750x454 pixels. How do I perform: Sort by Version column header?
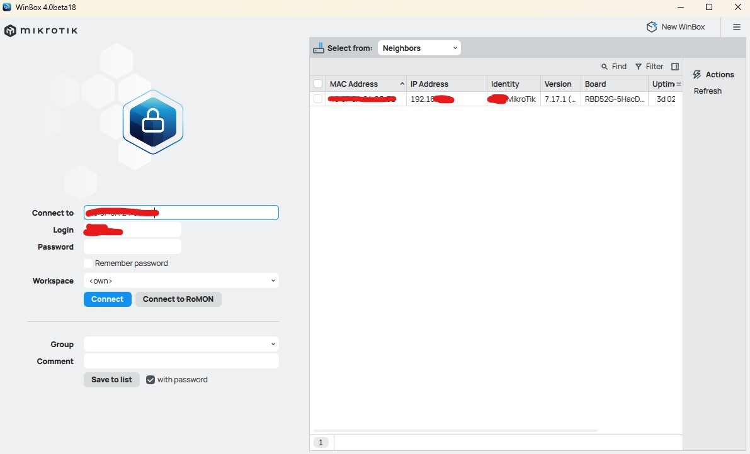560,84
